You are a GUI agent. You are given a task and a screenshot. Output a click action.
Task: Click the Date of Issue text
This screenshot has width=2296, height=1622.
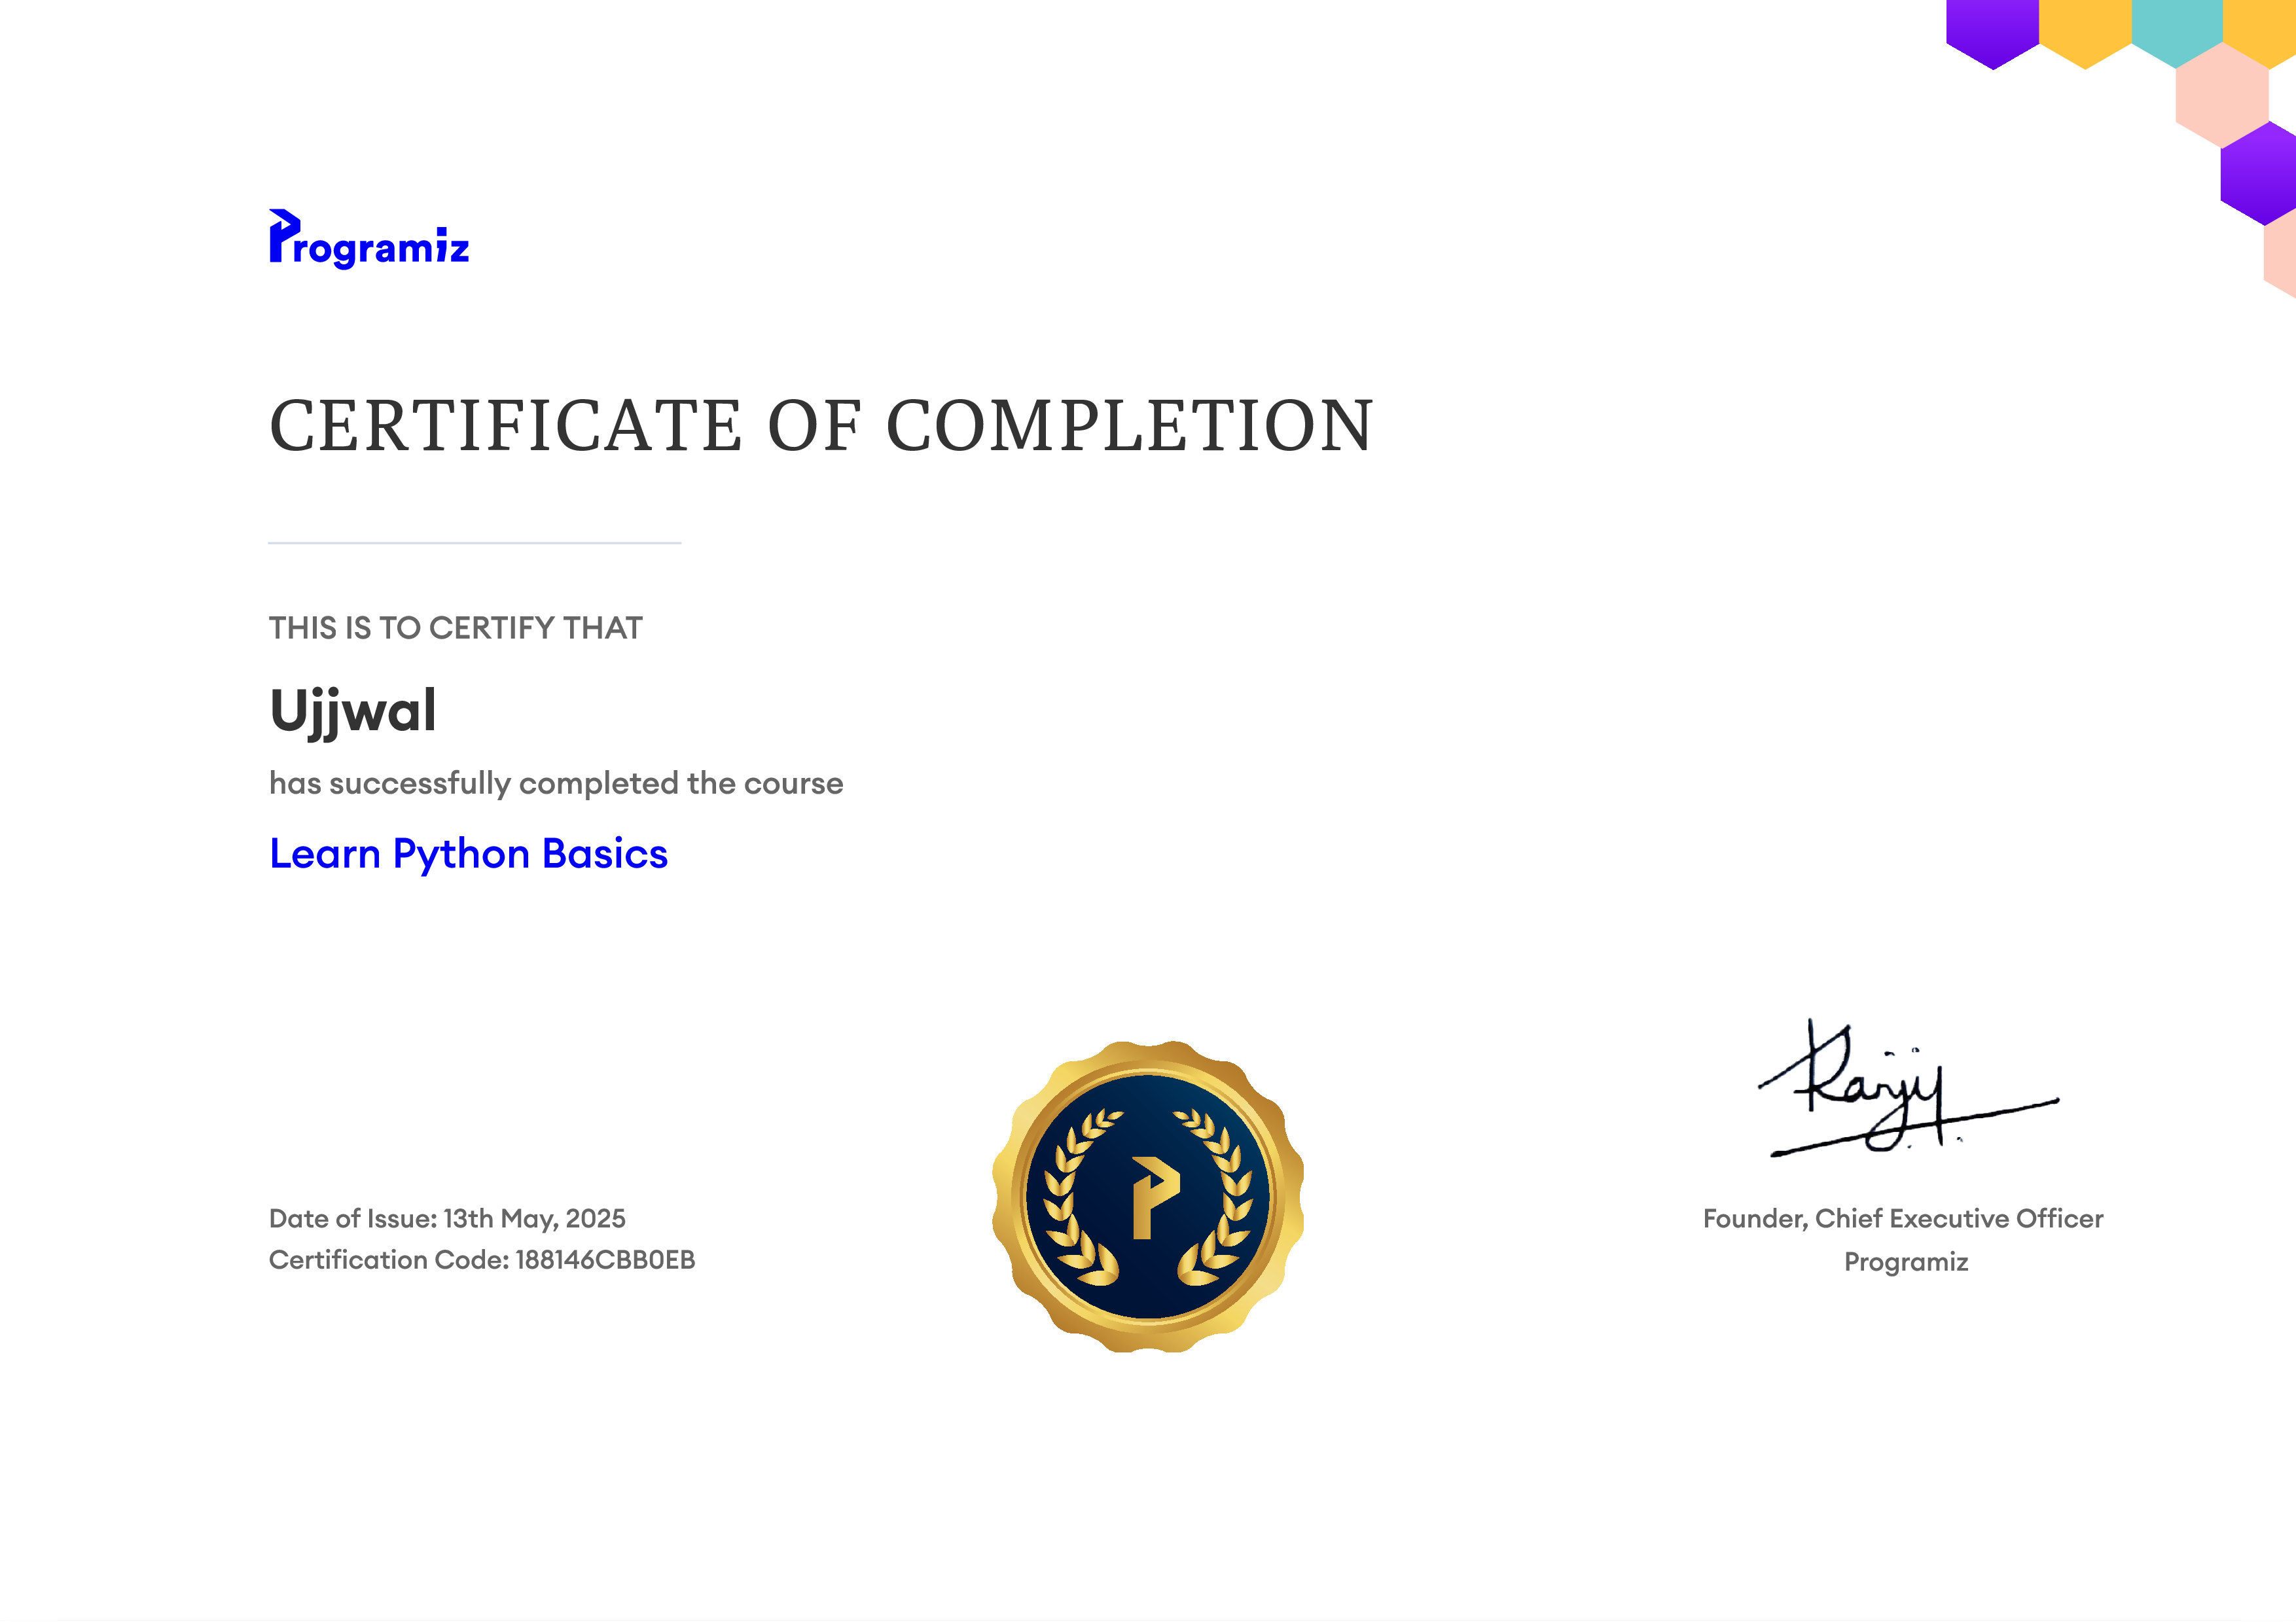(447, 1218)
